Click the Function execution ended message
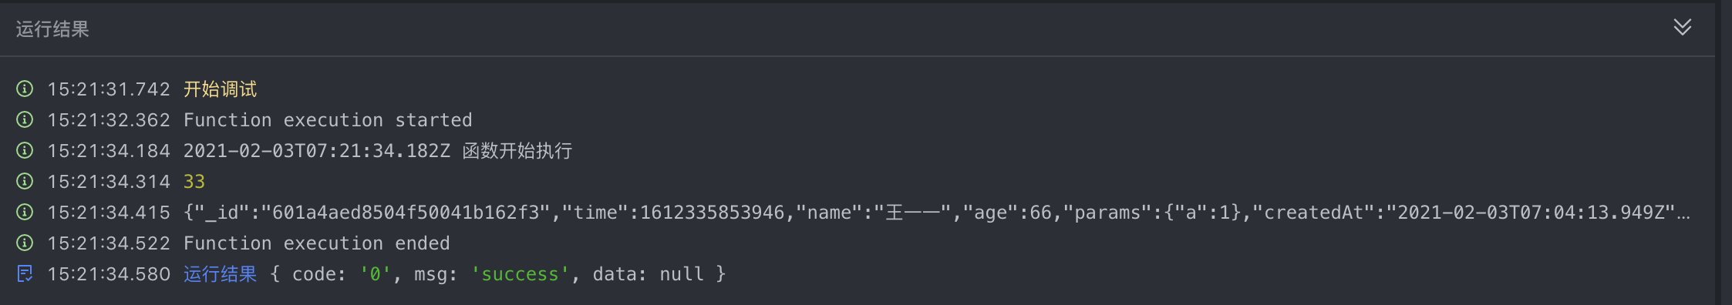Image resolution: width=1732 pixels, height=305 pixels. (x=316, y=243)
